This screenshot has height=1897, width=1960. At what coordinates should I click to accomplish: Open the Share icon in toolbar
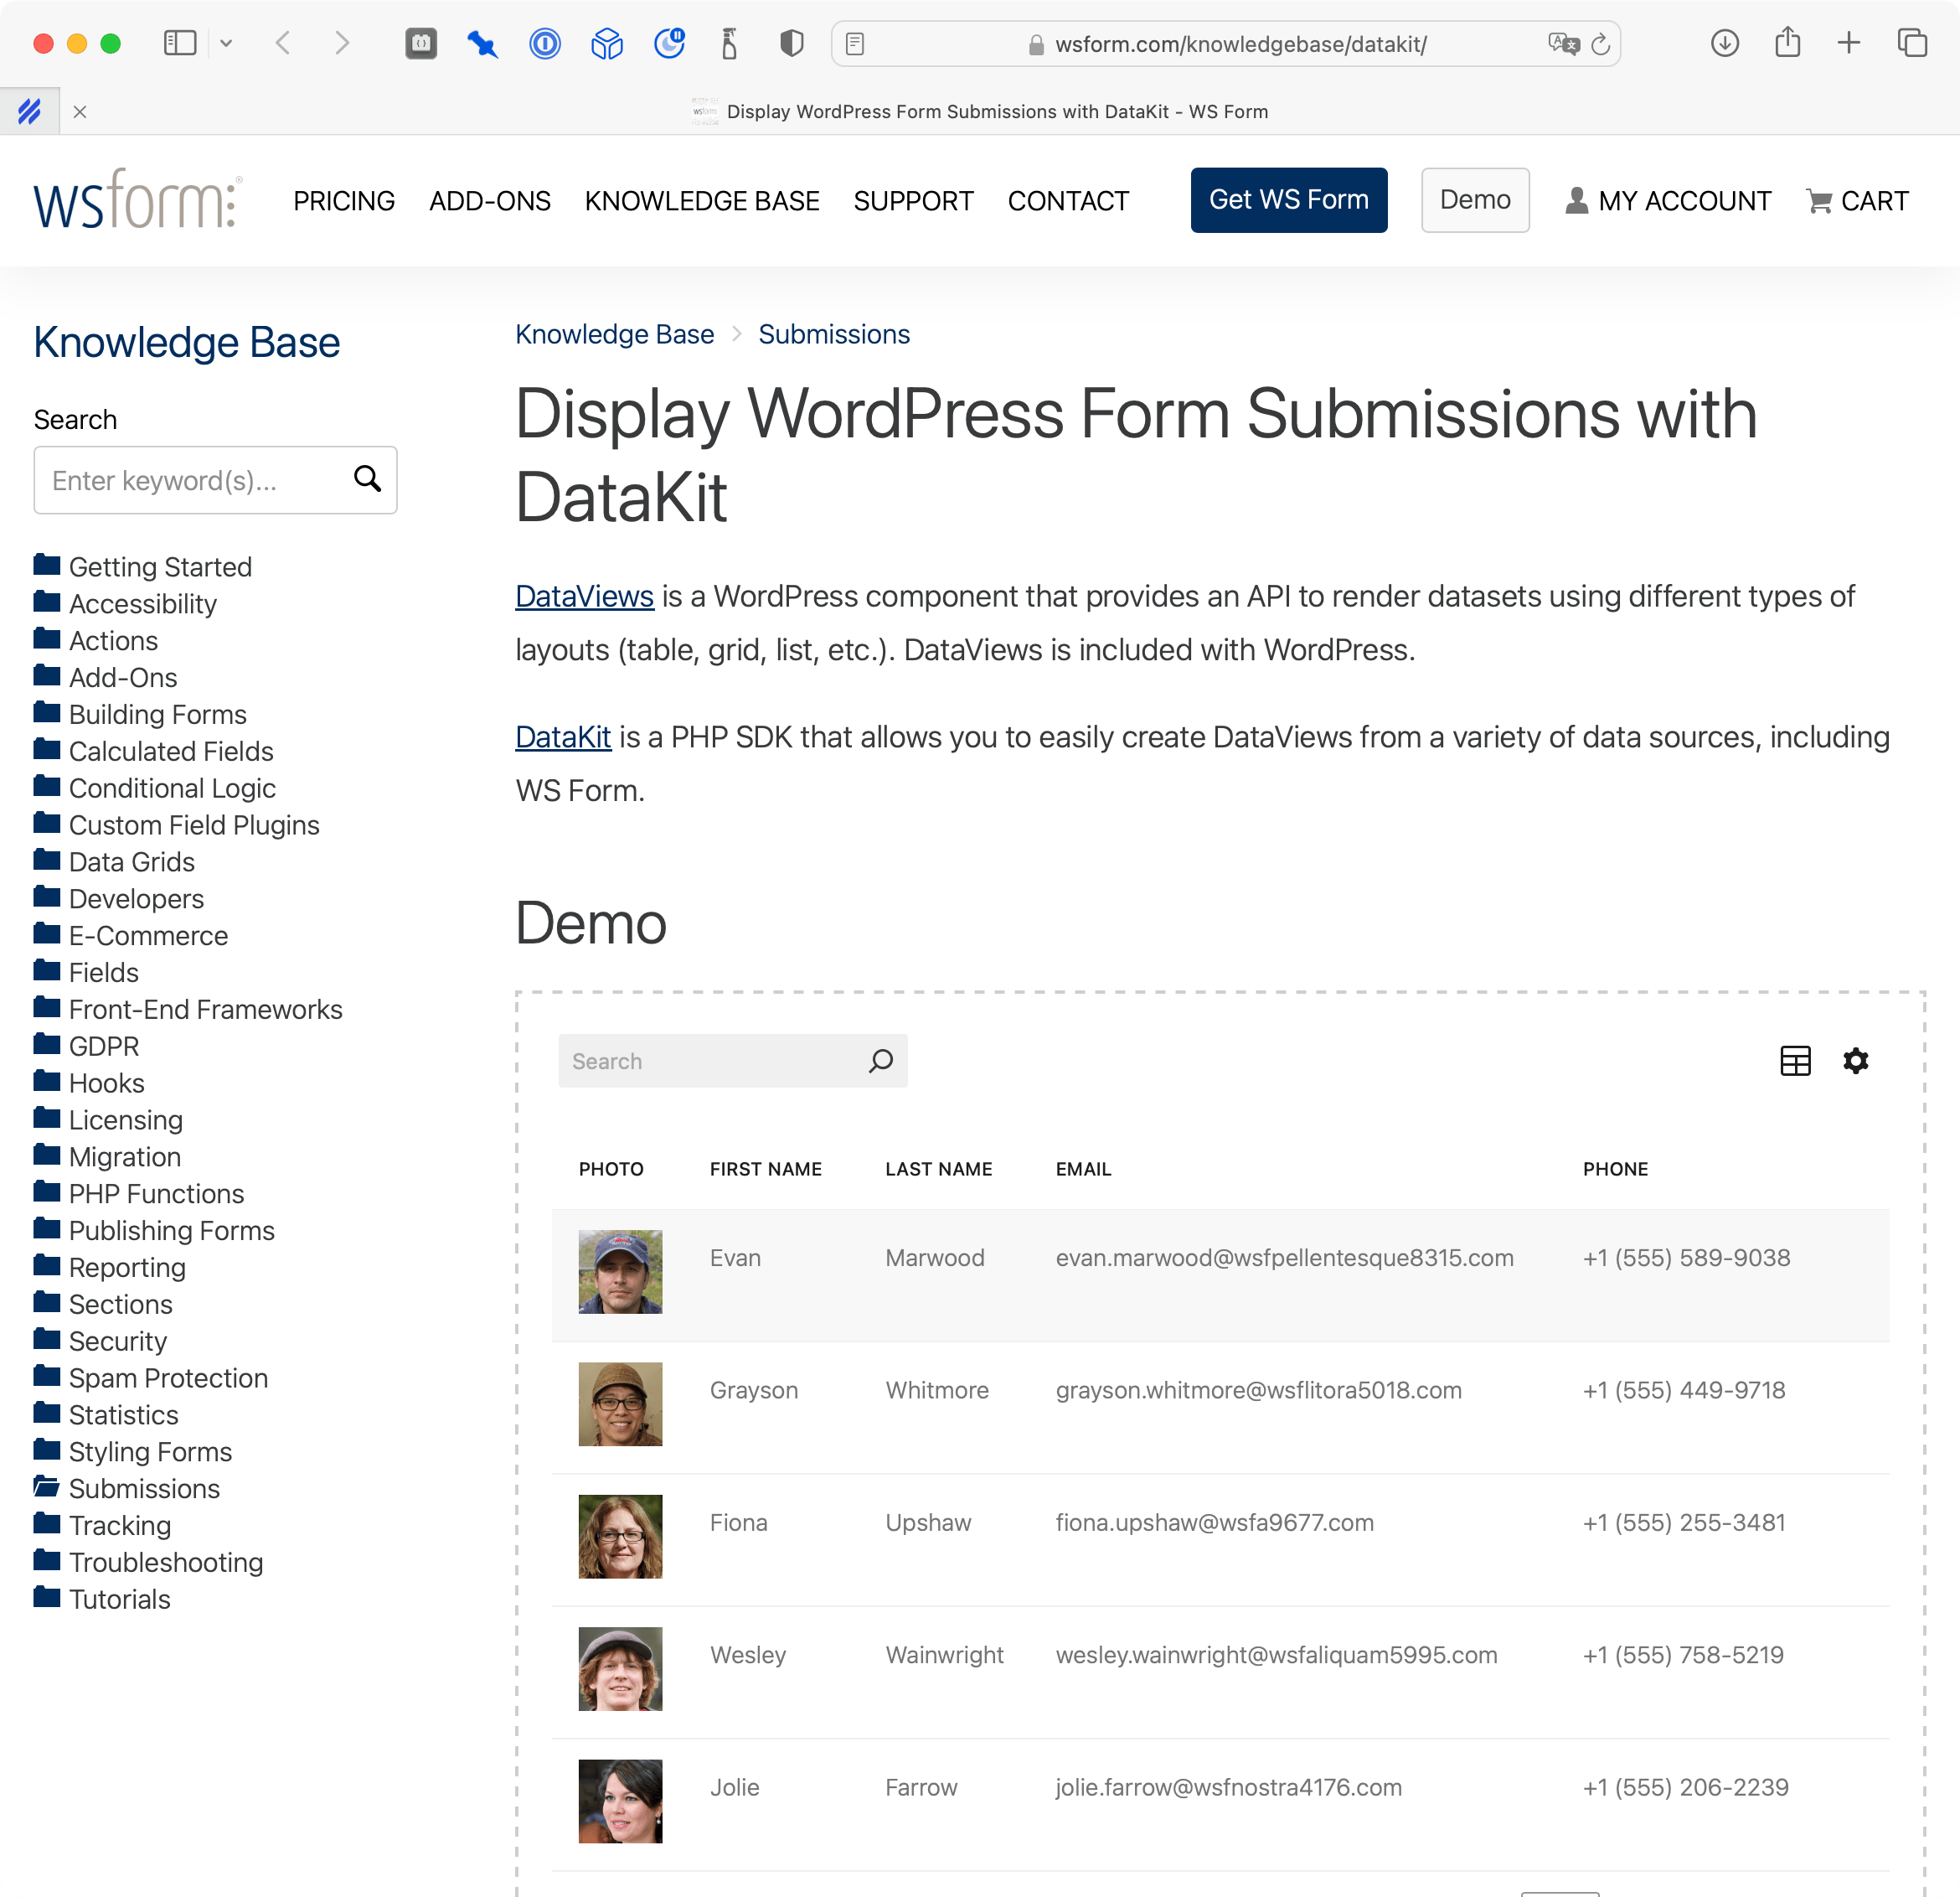[x=1787, y=42]
